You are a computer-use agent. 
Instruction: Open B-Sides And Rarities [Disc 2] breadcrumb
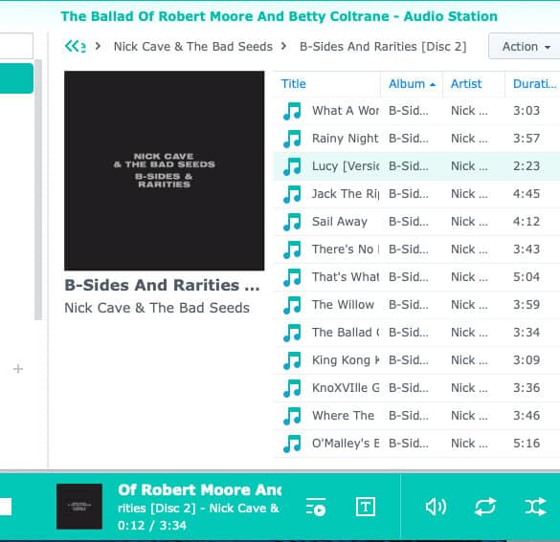(383, 46)
